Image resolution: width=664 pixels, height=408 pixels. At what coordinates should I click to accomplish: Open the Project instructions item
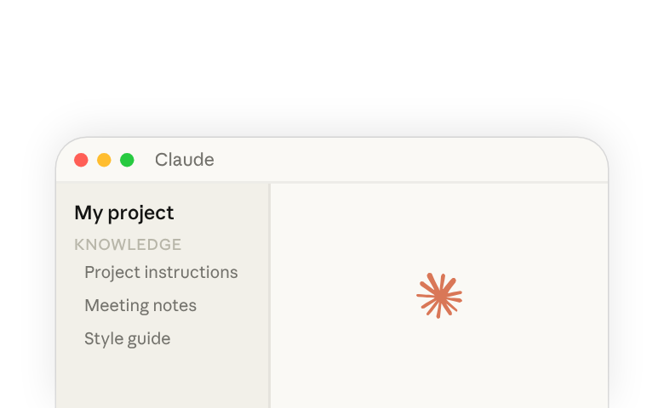coord(161,272)
